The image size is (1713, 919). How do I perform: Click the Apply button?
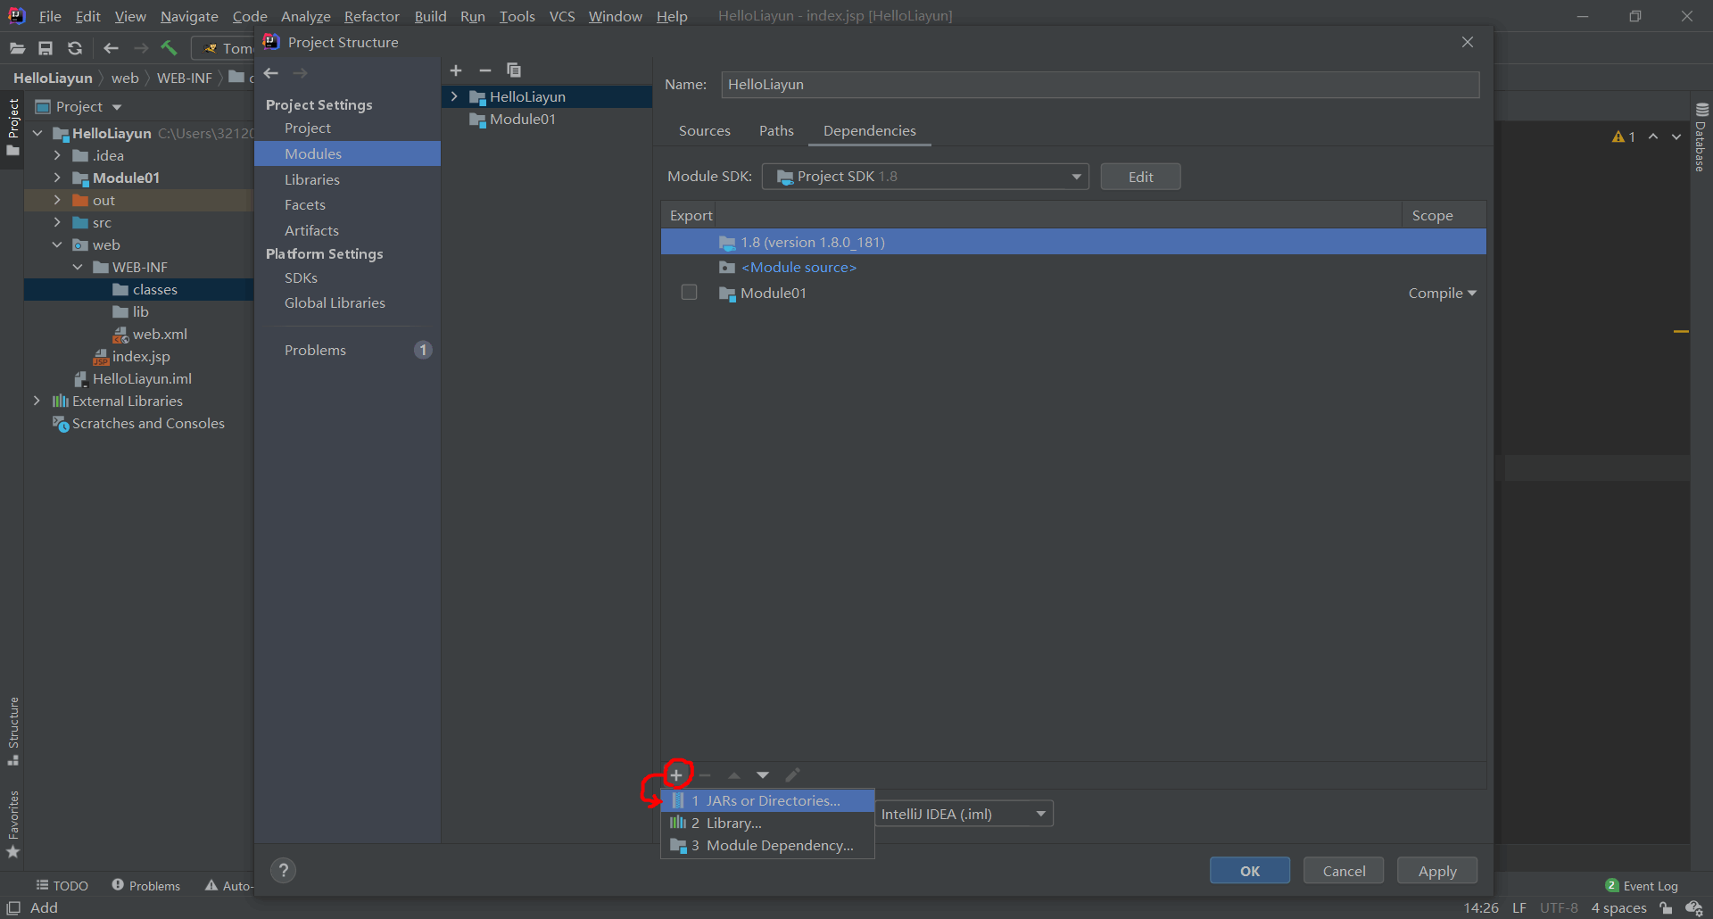tap(1437, 871)
